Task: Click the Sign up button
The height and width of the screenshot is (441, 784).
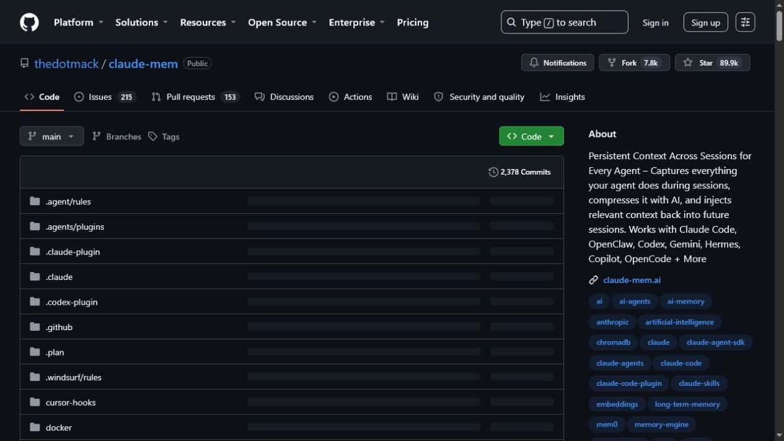Action: click(x=705, y=22)
